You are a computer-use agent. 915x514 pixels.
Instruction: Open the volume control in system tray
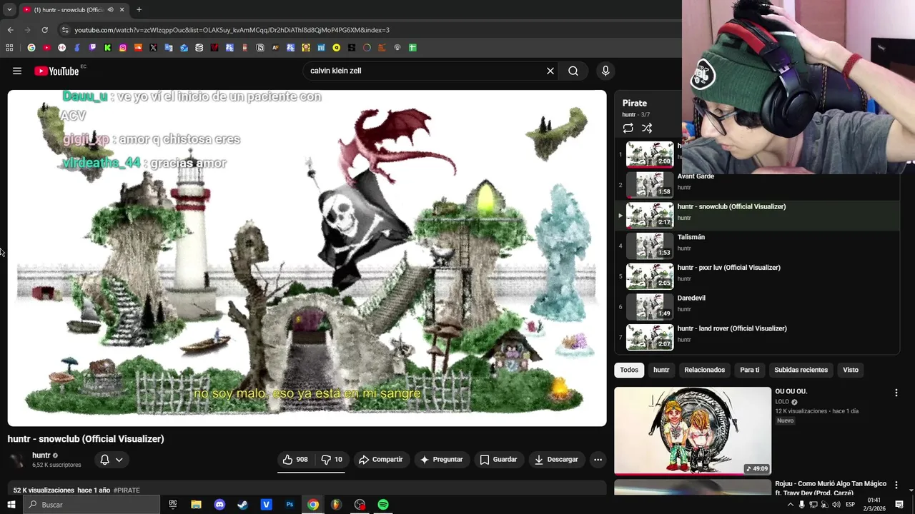pyautogui.click(x=836, y=505)
